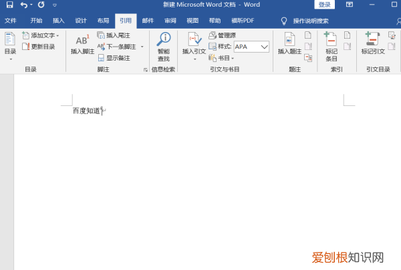Click update index icon in 索引 group
Image resolution: width=401 pixels, height=270 pixels.
pyautogui.click(x=347, y=47)
